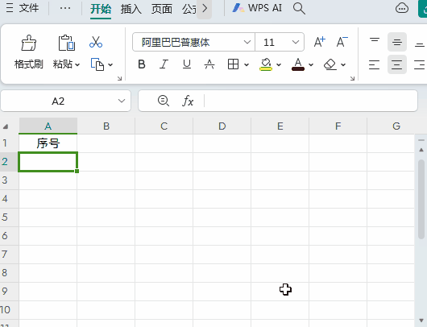Toggle Italic formatting
This screenshot has width=427, height=327.
tap(164, 64)
